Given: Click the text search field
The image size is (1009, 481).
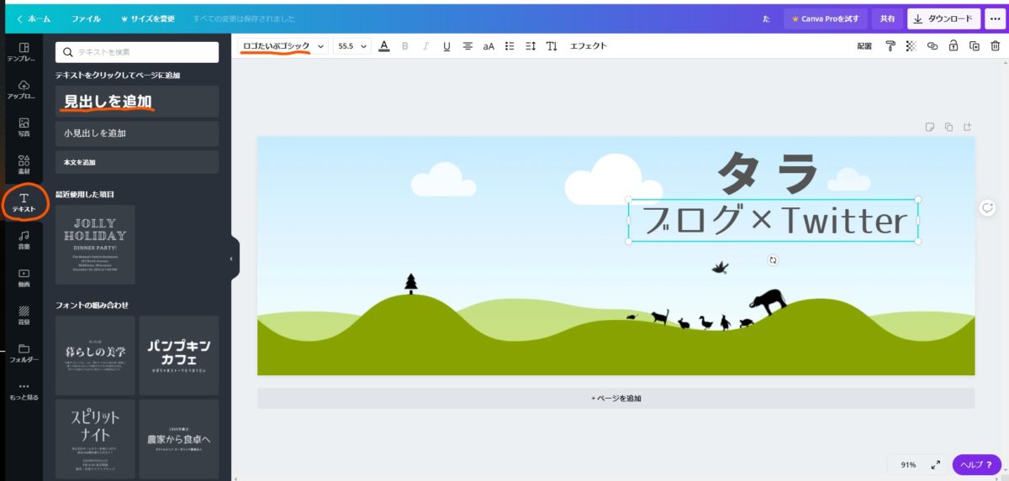Looking at the screenshot, I should pyautogui.click(x=137, y=52).
